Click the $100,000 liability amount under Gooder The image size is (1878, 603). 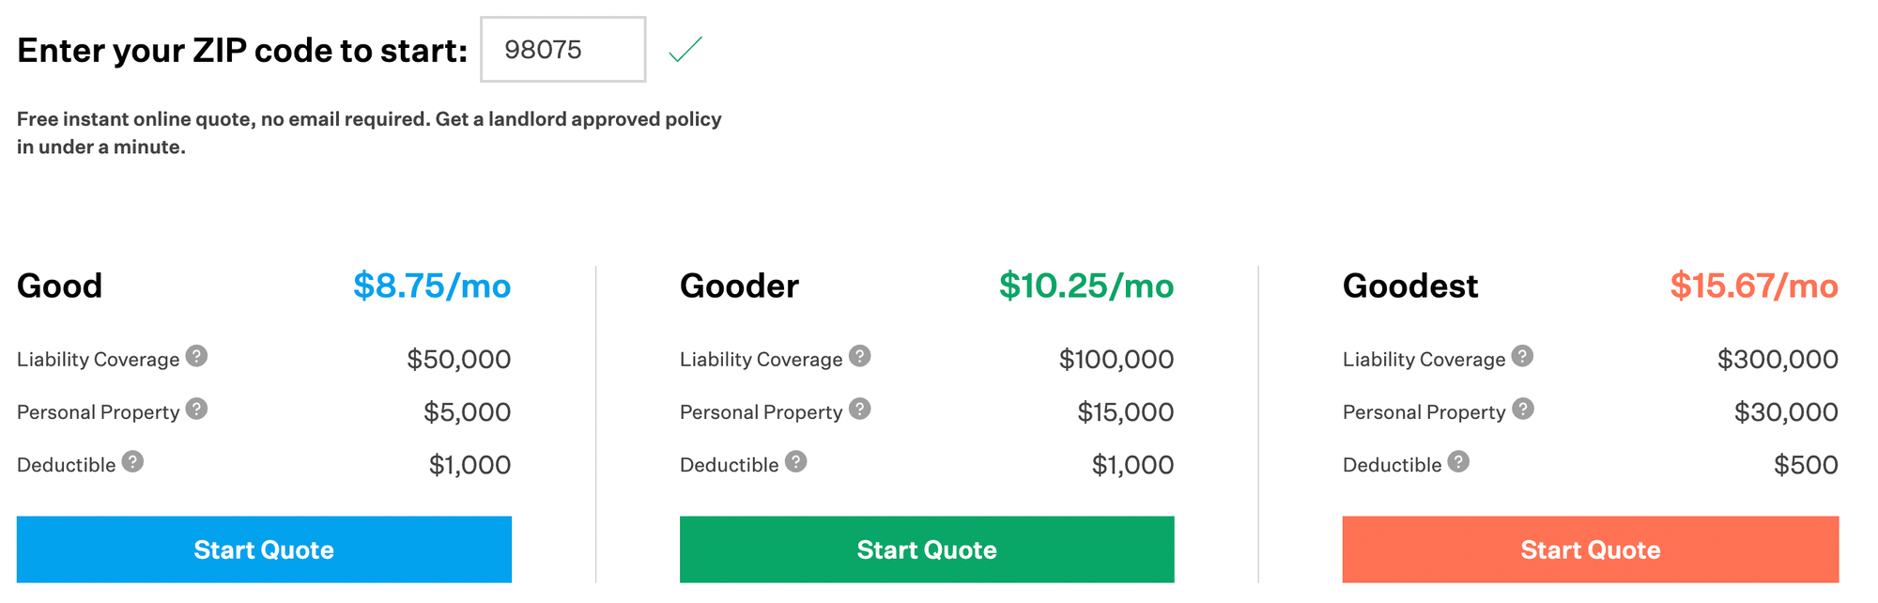pyautogui.click(x=1116, y=358)
